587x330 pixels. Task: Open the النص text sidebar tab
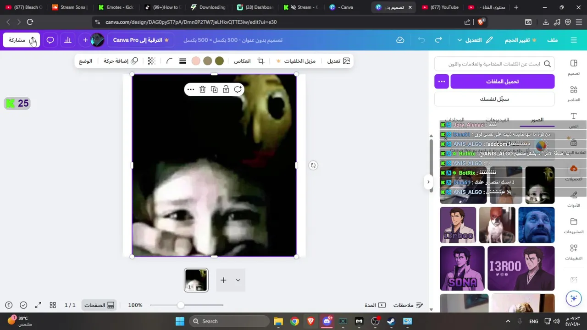click(x=574, y=120)
